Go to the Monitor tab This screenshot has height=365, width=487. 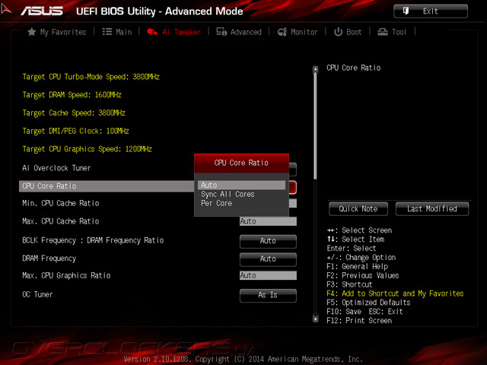(x=298, y=32)
